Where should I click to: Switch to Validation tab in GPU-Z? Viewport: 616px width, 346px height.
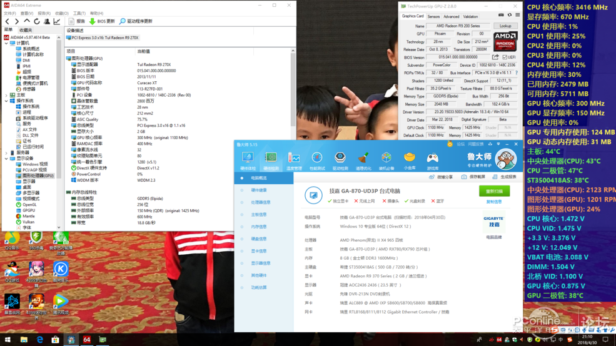pyautogui.click(x=470, y=16)
